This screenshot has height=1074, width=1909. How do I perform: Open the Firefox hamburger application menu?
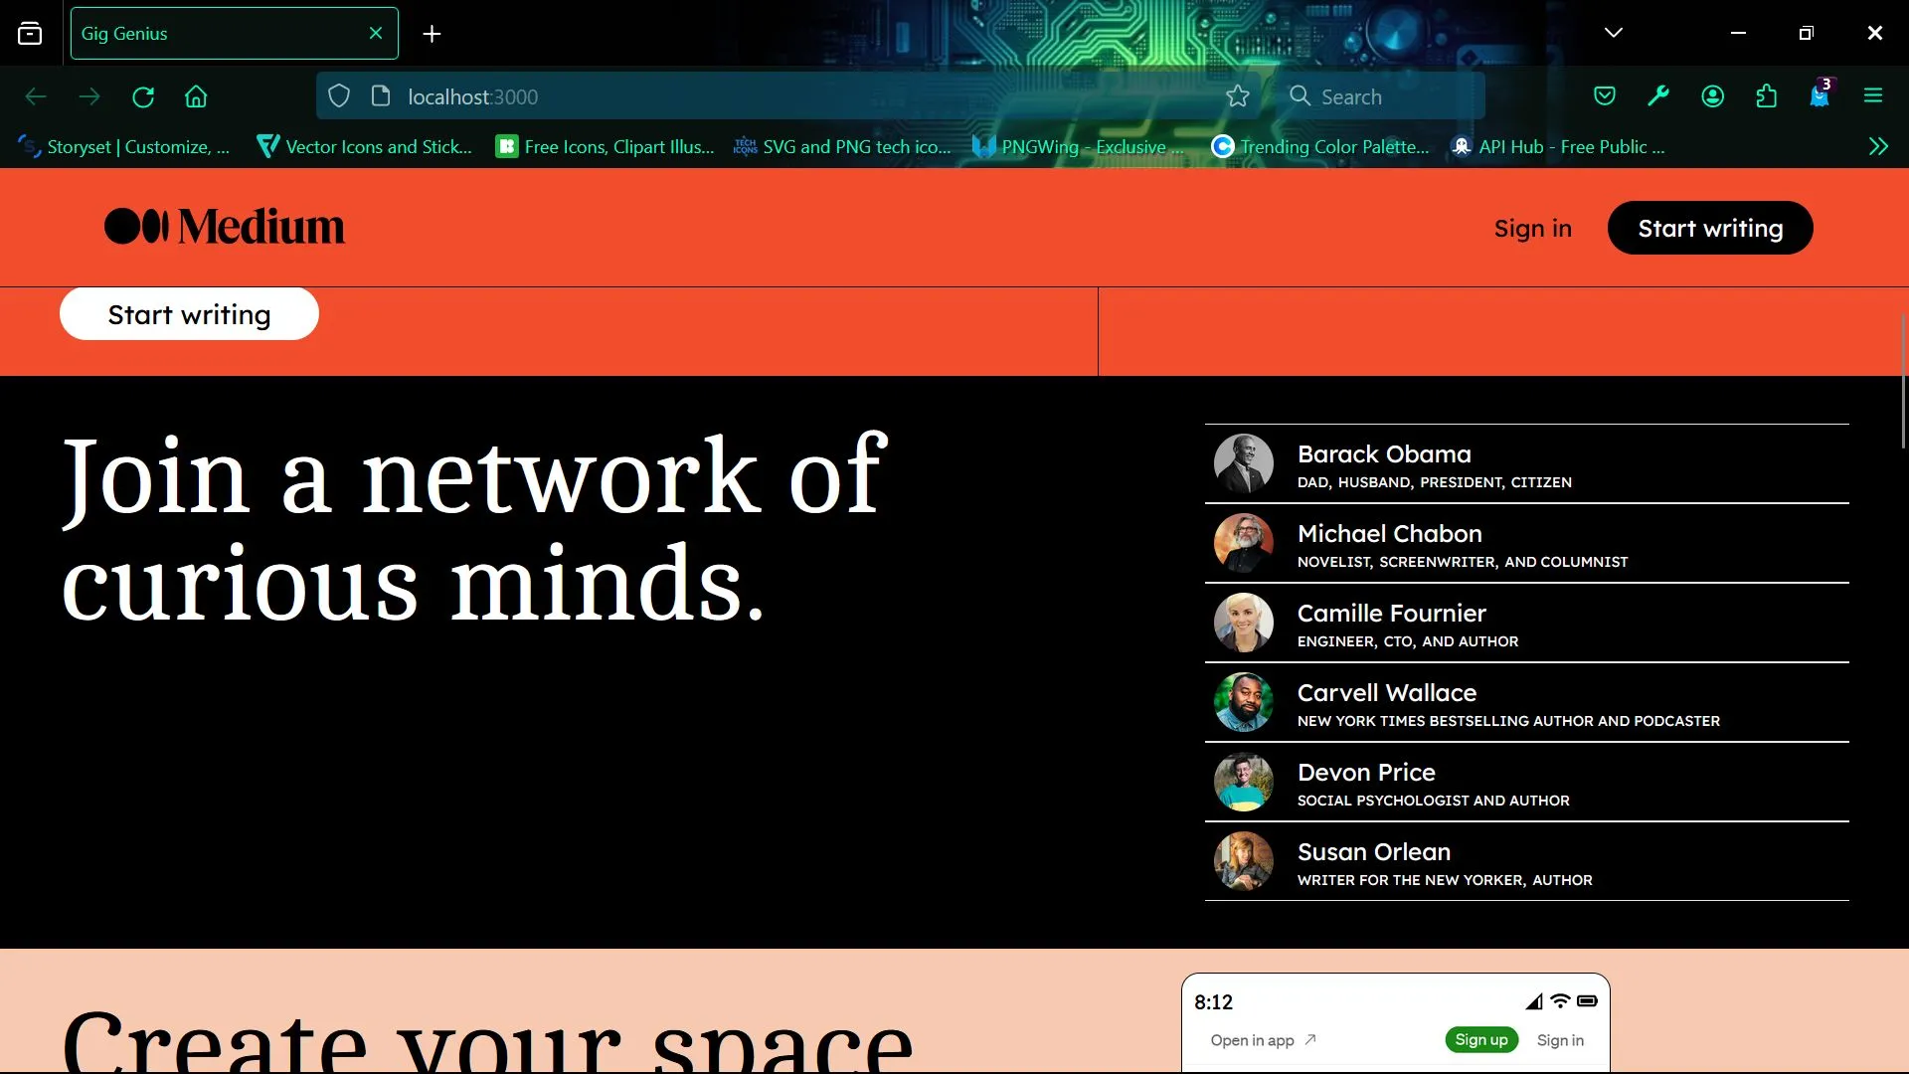click(1873, 96)
